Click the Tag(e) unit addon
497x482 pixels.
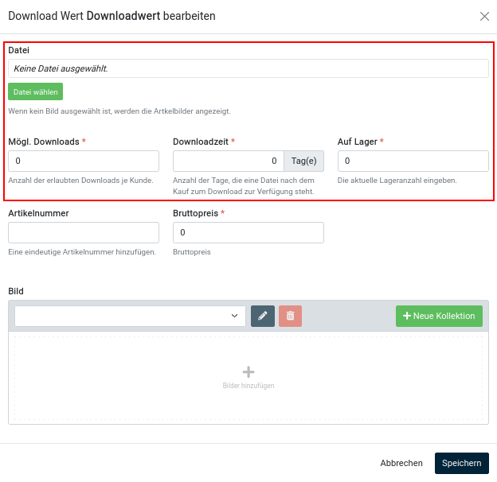303,161
